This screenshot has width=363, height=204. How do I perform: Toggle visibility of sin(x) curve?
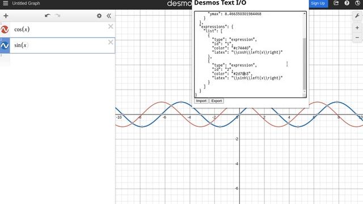point(5,45)
